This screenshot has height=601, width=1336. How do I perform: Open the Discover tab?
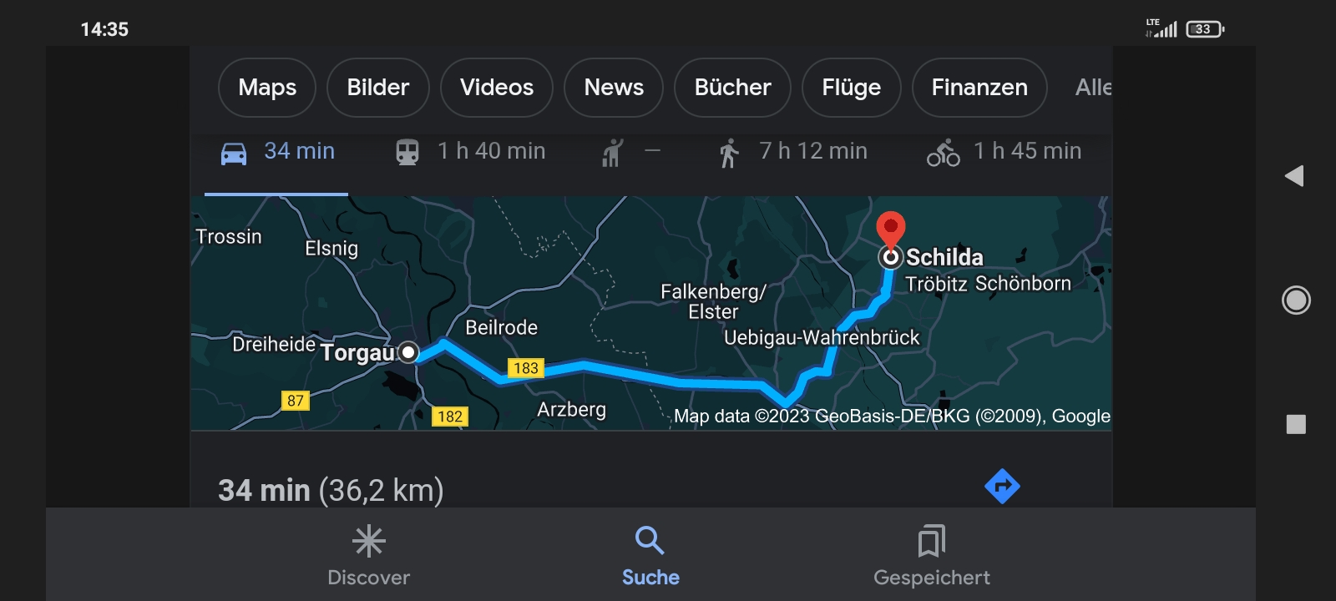point(369,556)
